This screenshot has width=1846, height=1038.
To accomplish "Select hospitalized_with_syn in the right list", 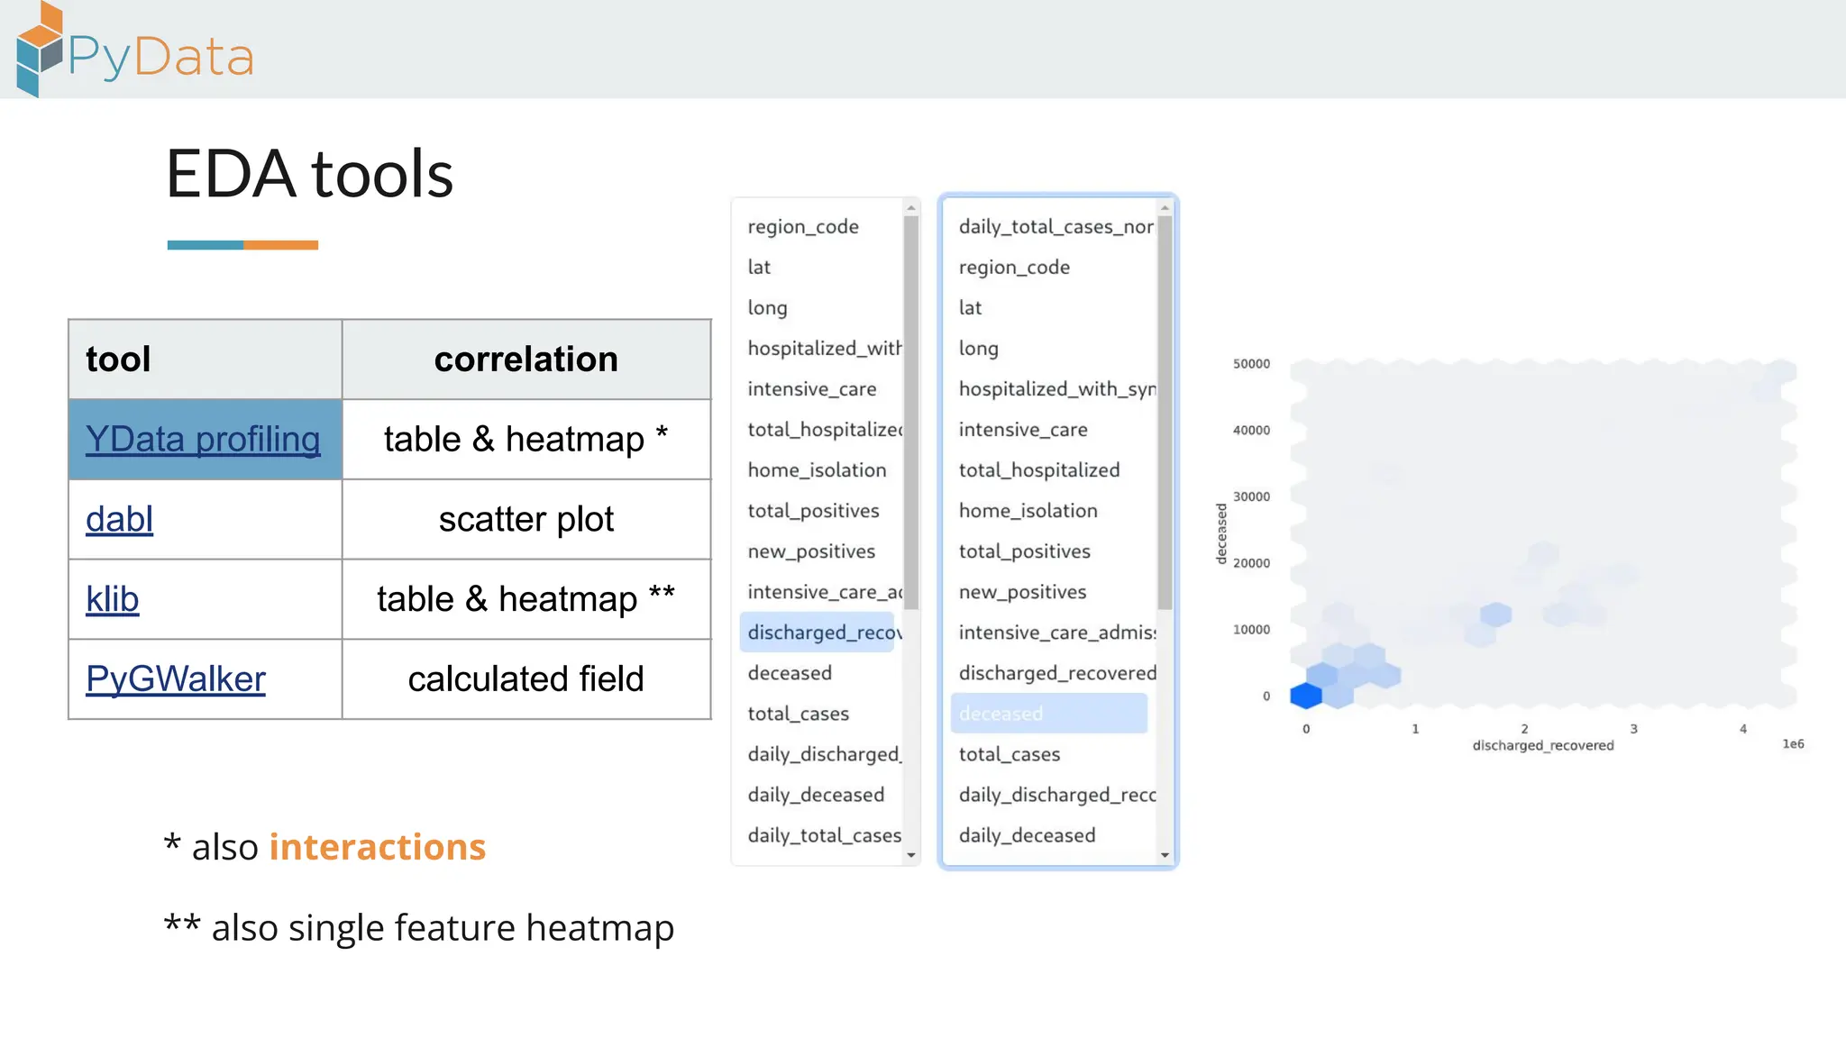I will 1056,389.
